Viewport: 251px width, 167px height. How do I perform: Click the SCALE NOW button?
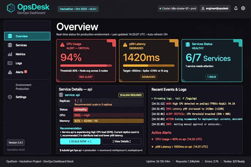point(80,141)
